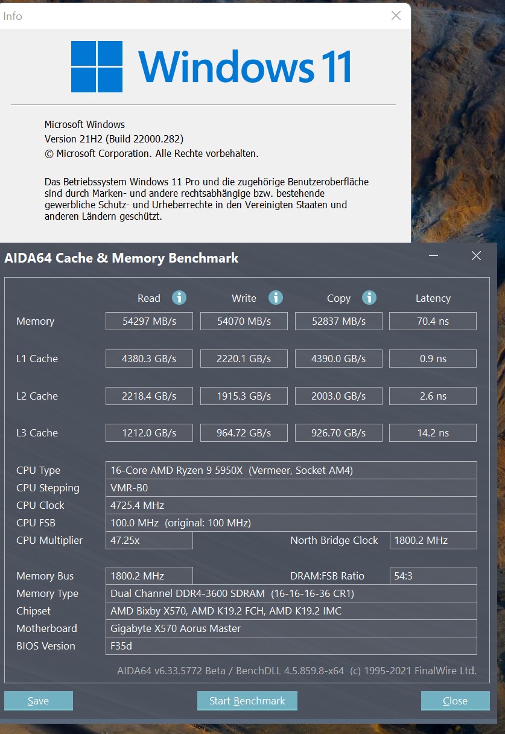Click the Windows 11 logo in Info window
Viewport: 505px width, 734px height.
pos(212,66)
